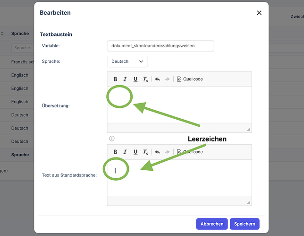Click the Speichern button
Screen dimensions: 304x236
245,224
